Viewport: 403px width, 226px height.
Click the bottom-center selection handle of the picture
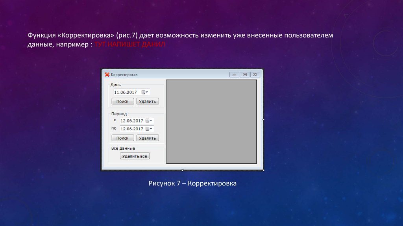(x=182, y=170)
